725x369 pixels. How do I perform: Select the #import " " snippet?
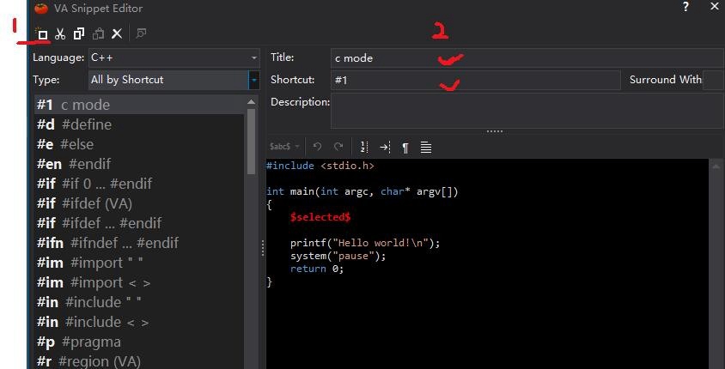140,263
